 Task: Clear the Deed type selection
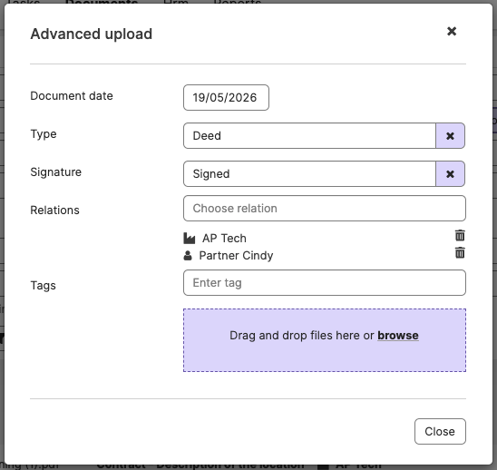pyautogui.click(x=450, y=136)
